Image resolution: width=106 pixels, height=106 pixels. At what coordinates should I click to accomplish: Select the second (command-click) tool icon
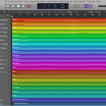[x=55, y=12]
